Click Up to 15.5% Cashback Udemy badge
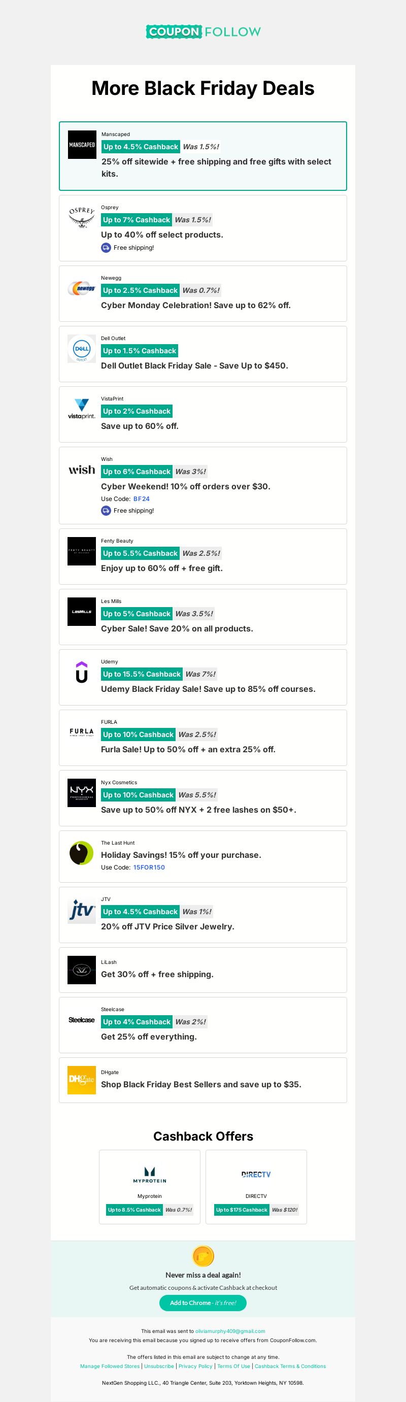This screenshot has height=1402, width=406. tap(142, 674)
